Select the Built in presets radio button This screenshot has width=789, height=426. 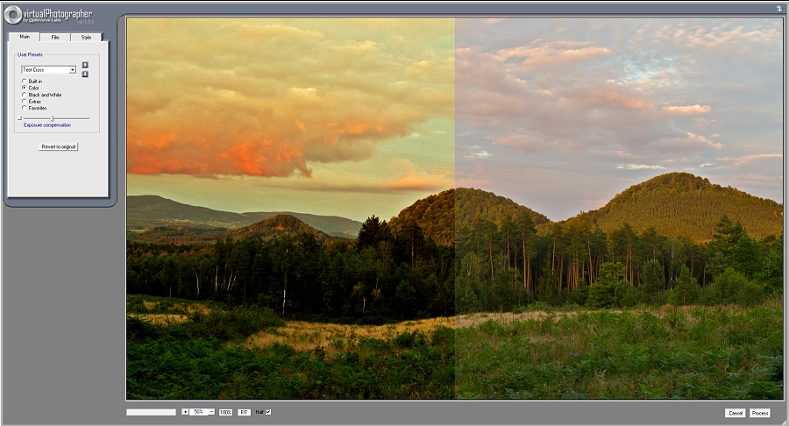pyautogui.click(x=25, y=82)
